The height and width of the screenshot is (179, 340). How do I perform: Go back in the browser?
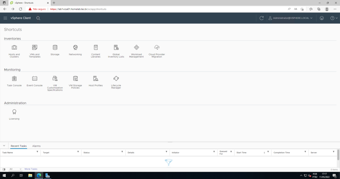[5, 9]
